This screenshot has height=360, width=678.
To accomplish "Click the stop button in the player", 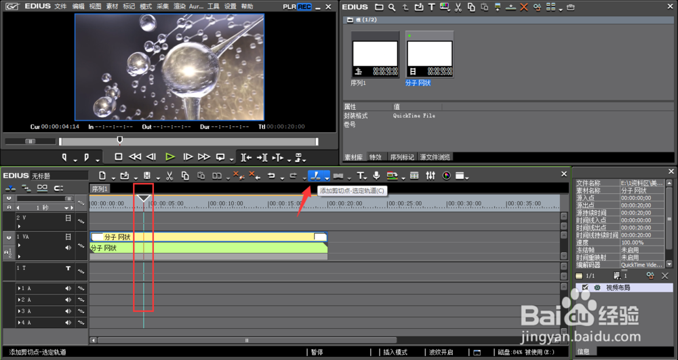I will click(119, 157).
